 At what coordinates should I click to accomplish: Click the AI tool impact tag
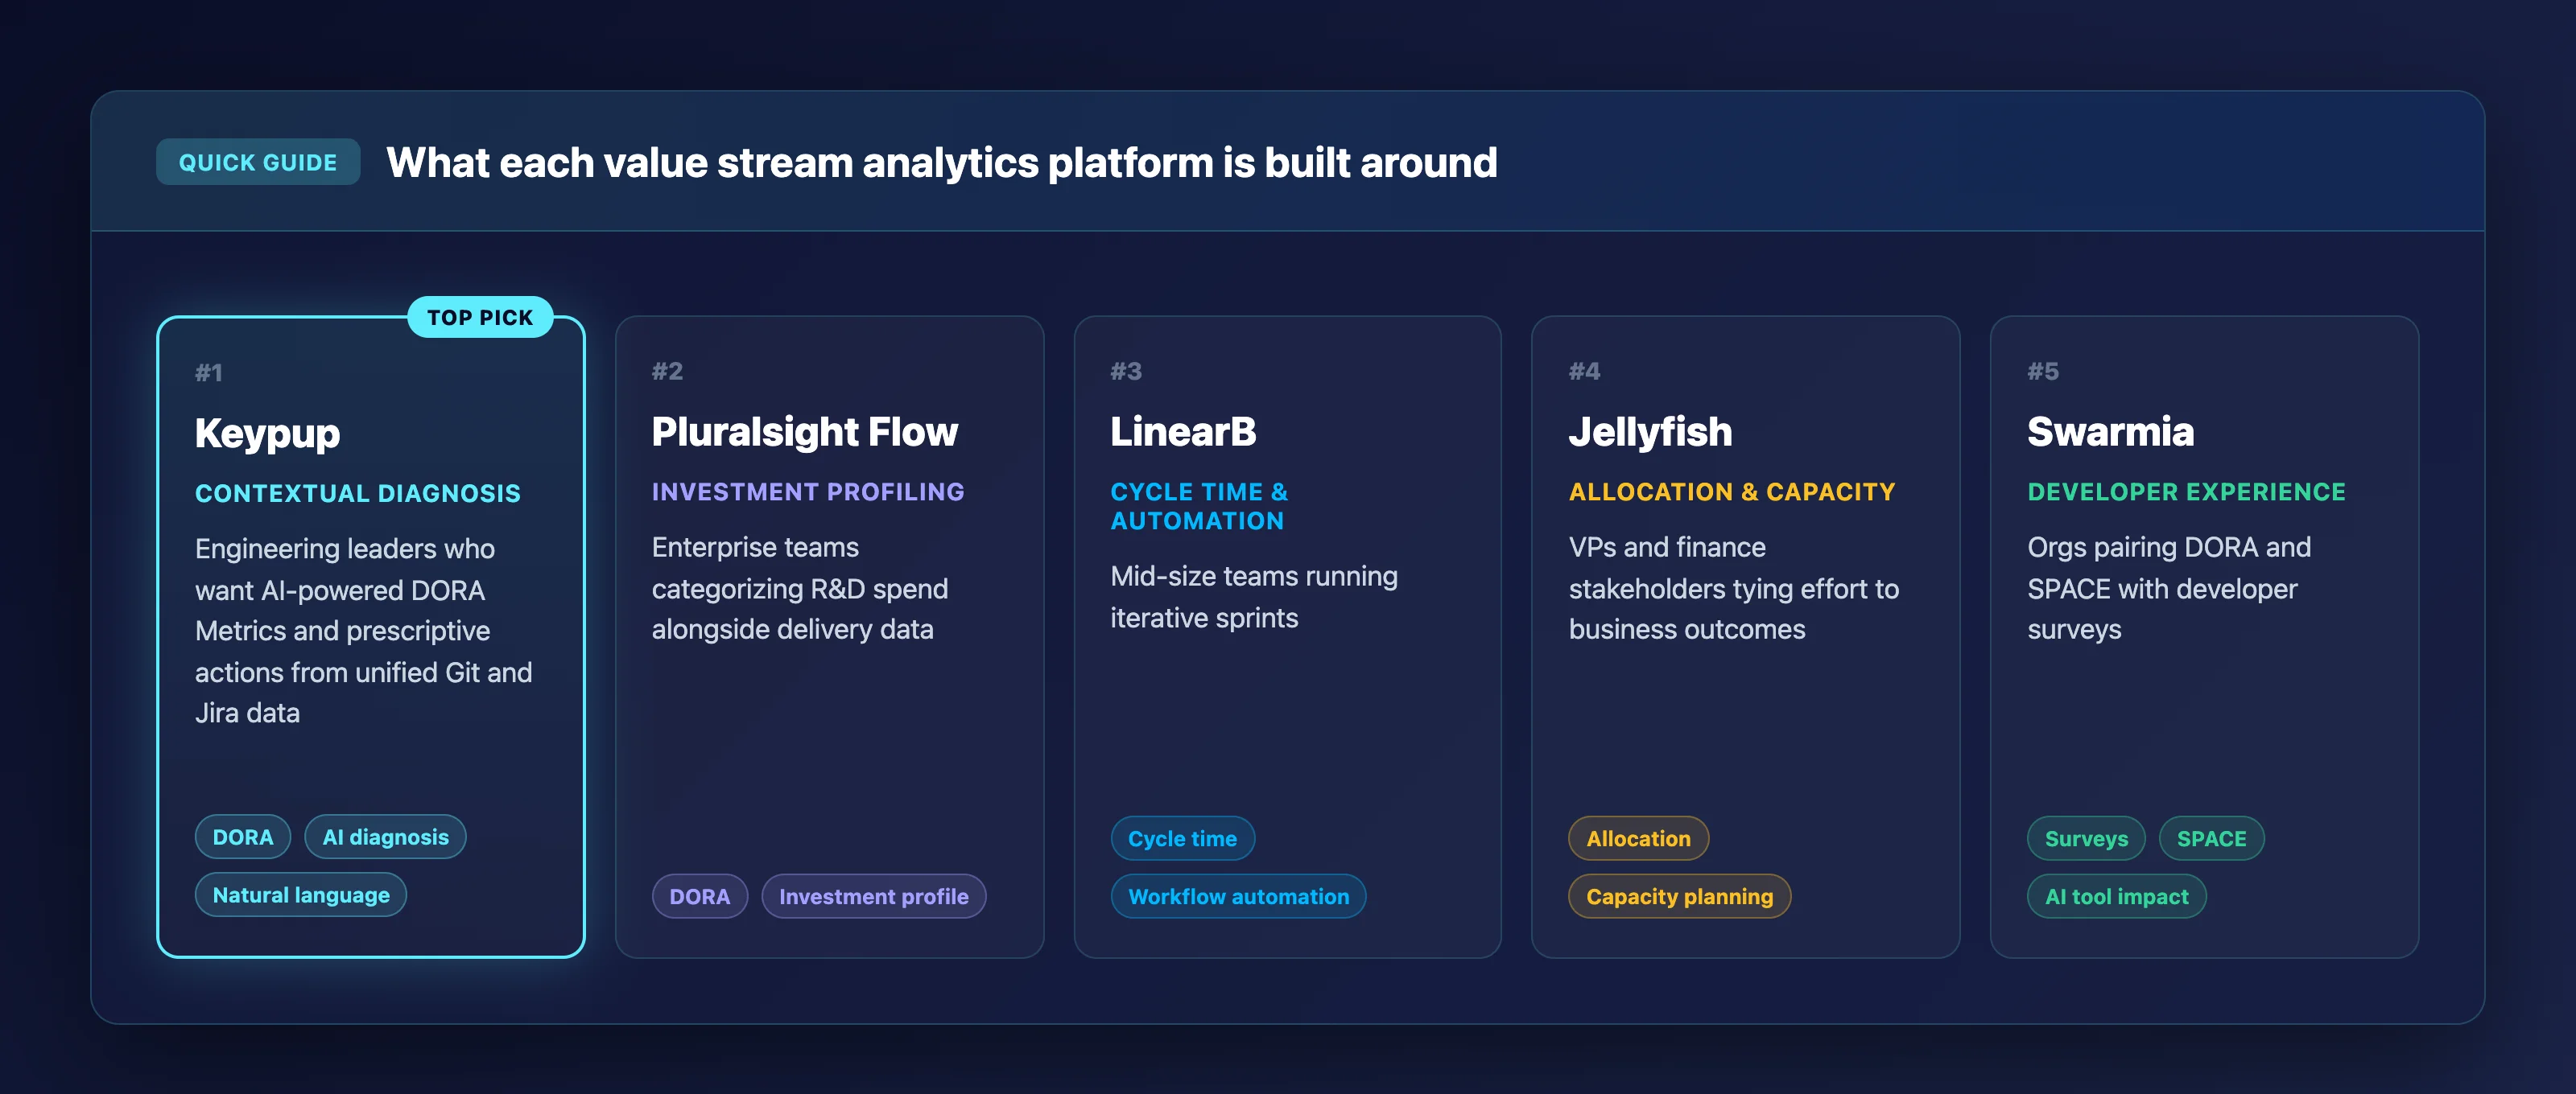2116,896
